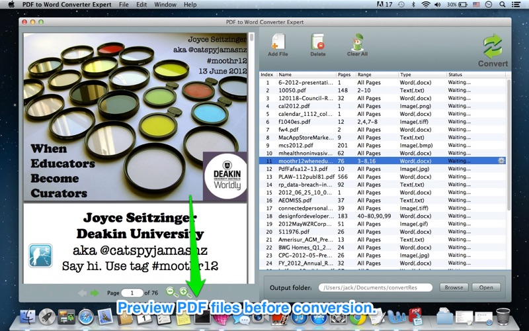The width and height of the screenshot is (529, 331).
Task: Click the page number input field
Action: [x=132, y=293]
